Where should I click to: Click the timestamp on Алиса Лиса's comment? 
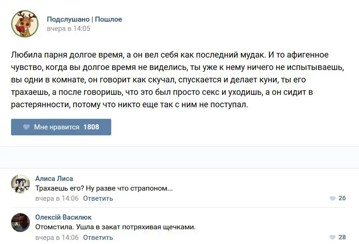point(57,198)
